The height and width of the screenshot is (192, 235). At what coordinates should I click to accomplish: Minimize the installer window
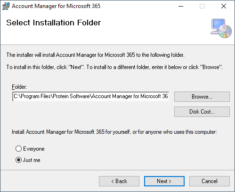coord(181,6)
